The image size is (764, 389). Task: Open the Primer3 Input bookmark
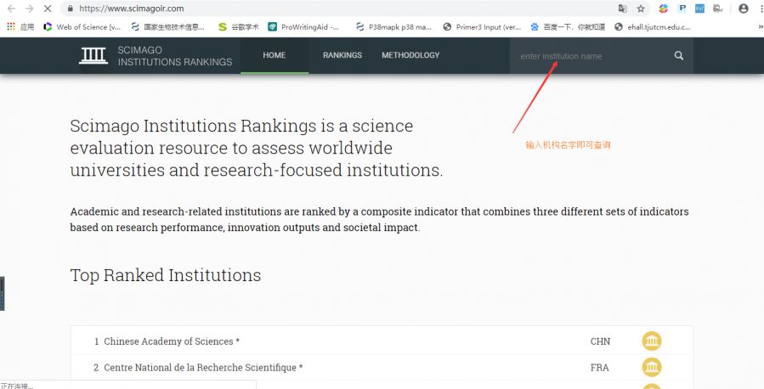click(482, 27)
